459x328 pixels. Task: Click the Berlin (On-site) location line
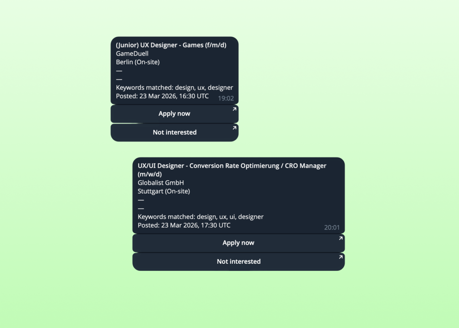[x=138, y=62]
